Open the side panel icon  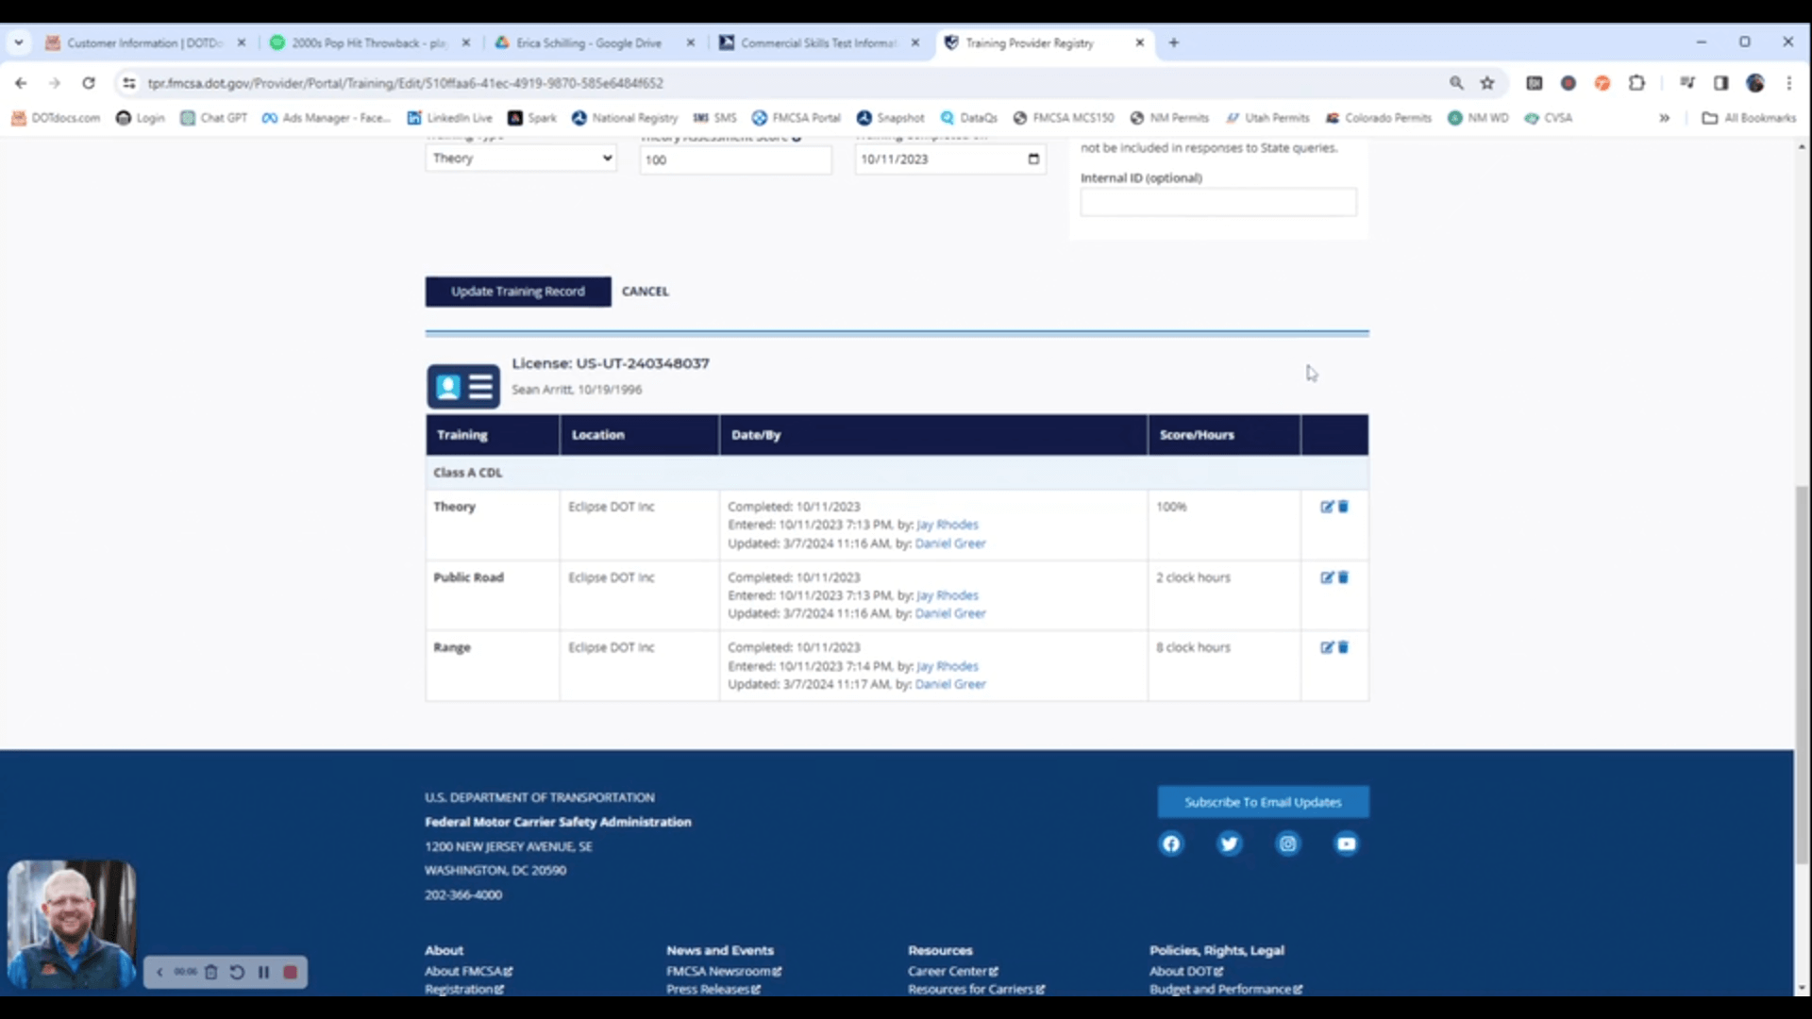pyautogui.click(x=1721, y=83)
